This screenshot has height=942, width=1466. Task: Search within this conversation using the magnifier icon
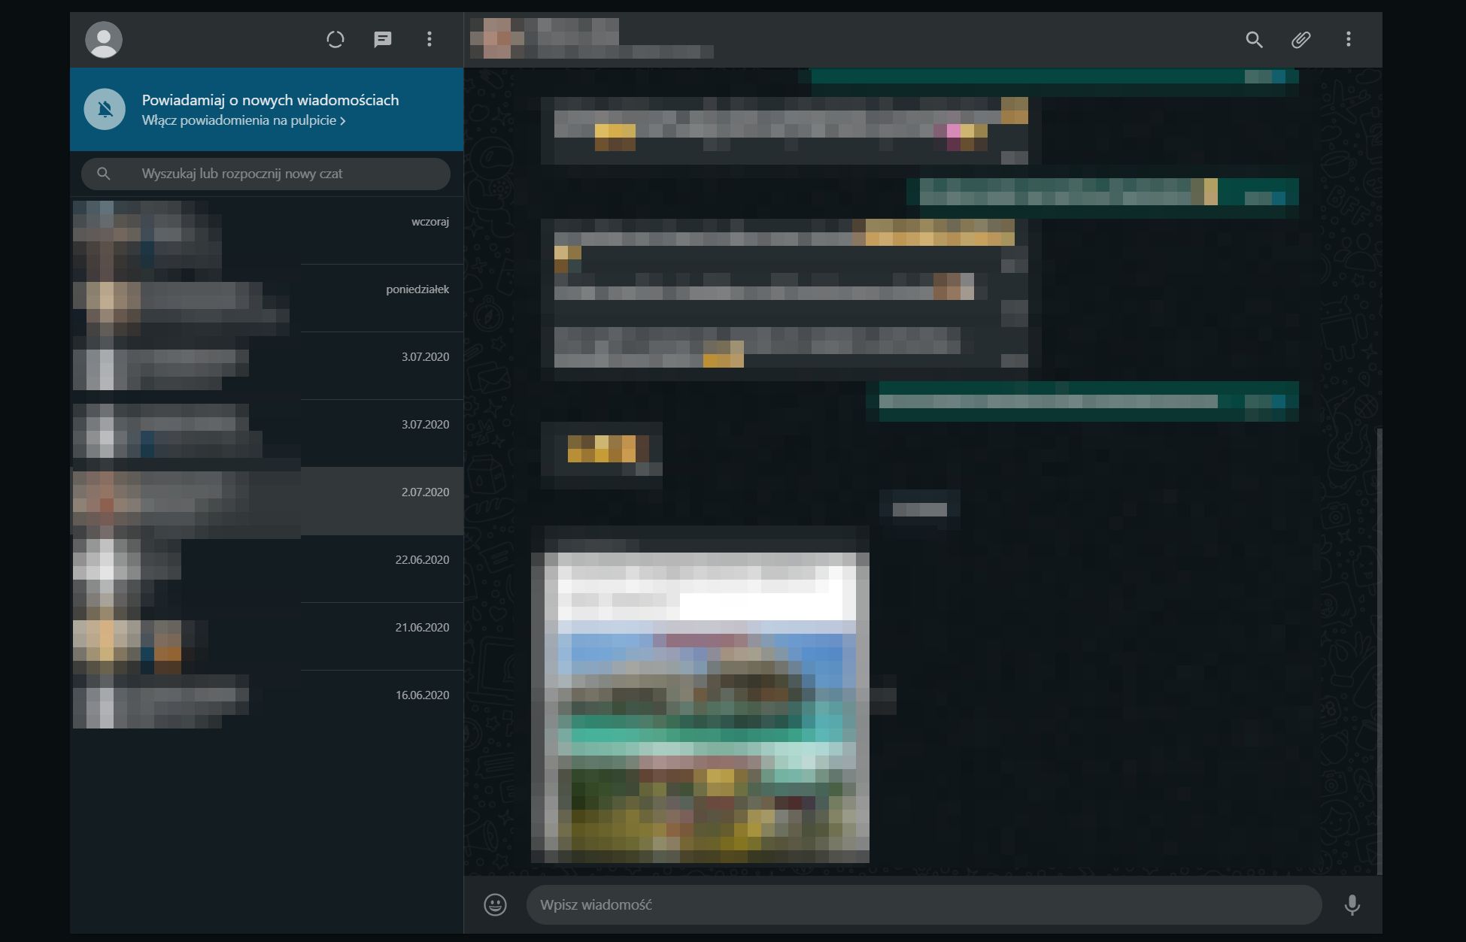coord(1254,40)
